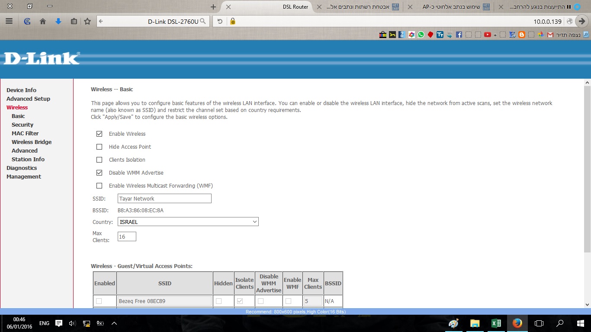This screenshot has width=591, height=332.
Task: Open the Firefox hamburger menu
Action: [9, 21]
